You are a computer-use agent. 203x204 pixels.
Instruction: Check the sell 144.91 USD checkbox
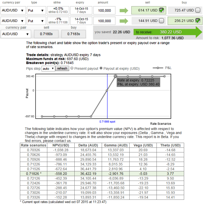tap(161, 21)
